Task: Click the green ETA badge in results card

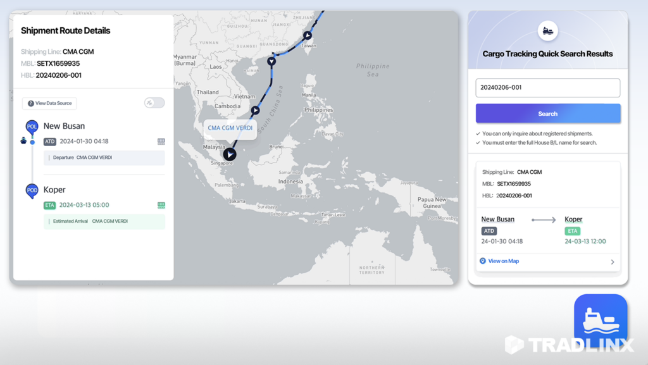Action: click(572, 232)
